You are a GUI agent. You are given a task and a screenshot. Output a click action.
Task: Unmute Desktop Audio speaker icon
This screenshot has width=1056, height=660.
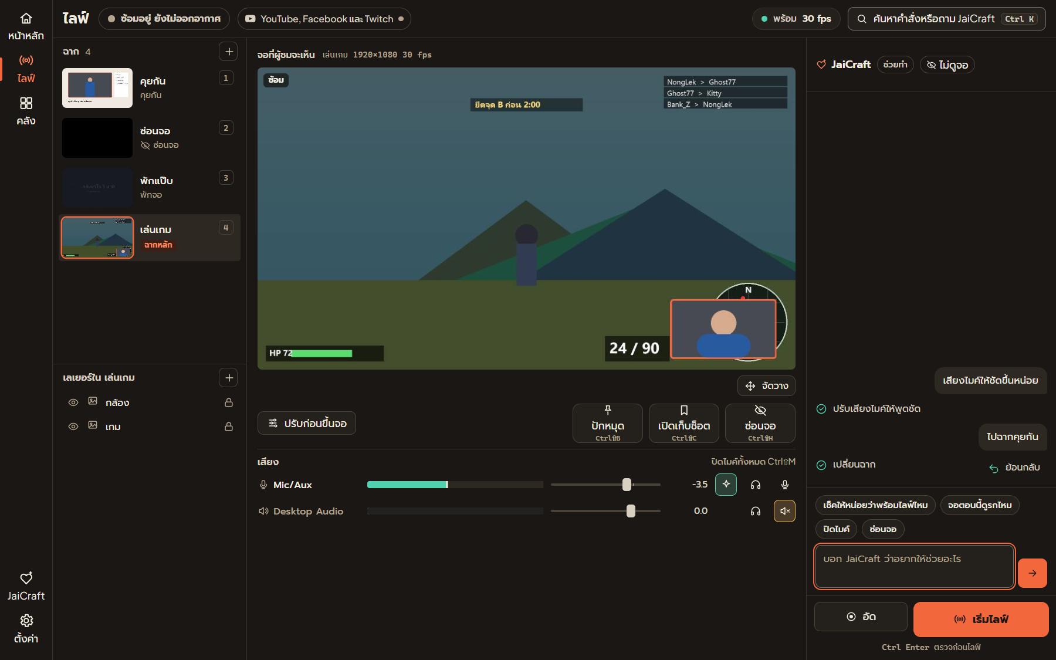[x=785, y=511]
